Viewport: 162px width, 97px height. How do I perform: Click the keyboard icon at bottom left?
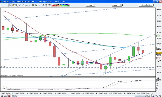click(x=2, y=96)
